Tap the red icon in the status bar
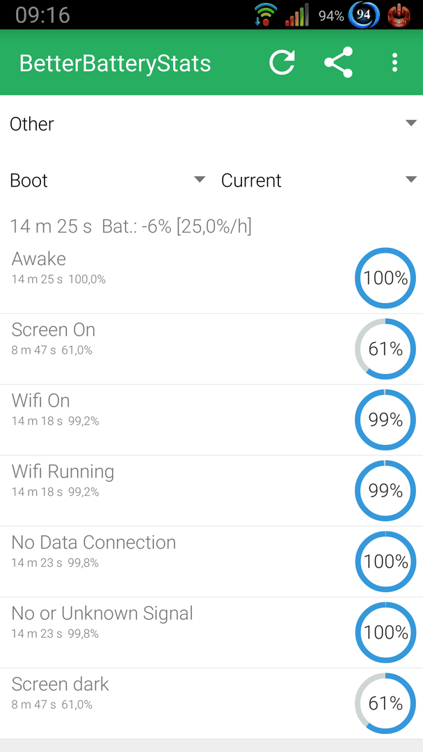The image size is (423, 752). point(397,15)
